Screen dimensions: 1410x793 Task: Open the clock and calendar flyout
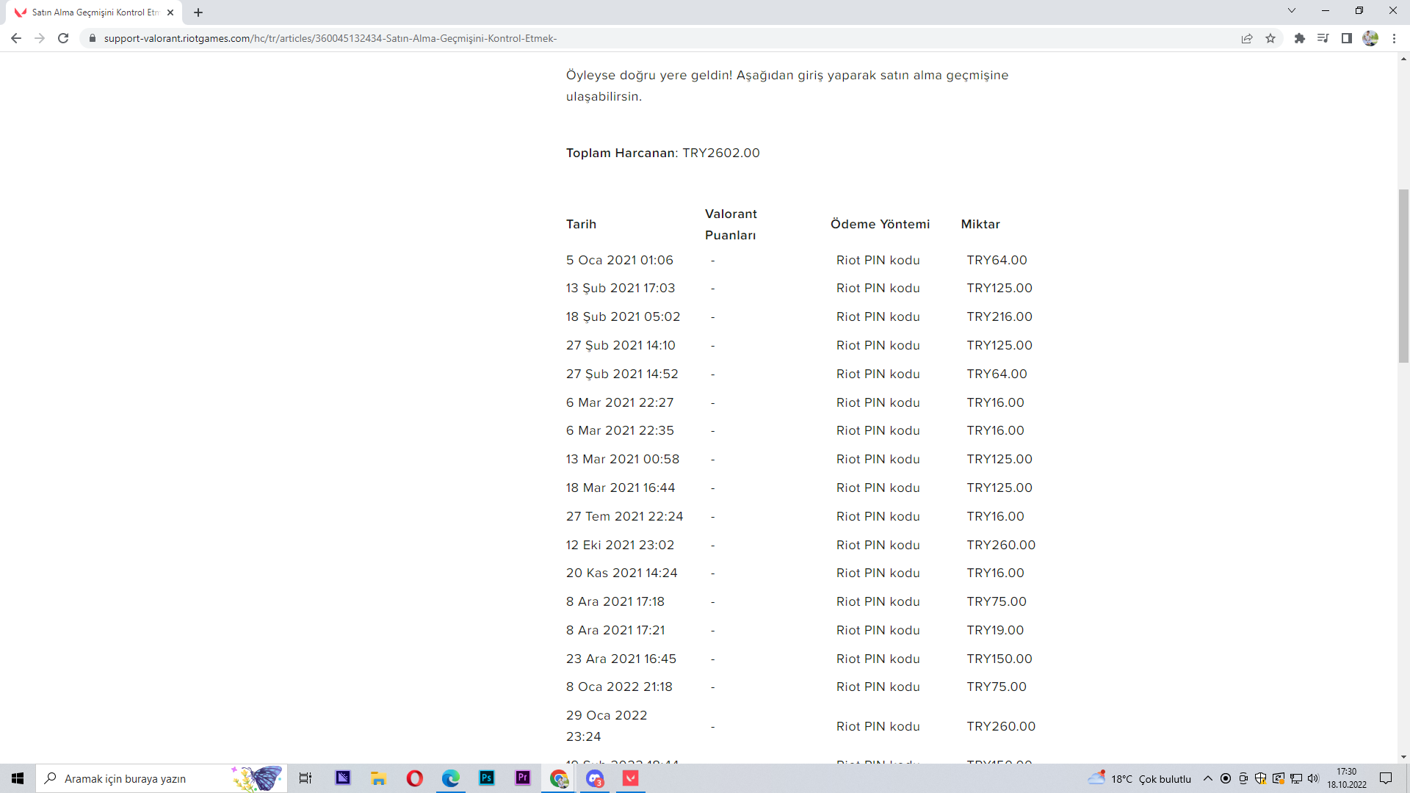click(1347, 778)
